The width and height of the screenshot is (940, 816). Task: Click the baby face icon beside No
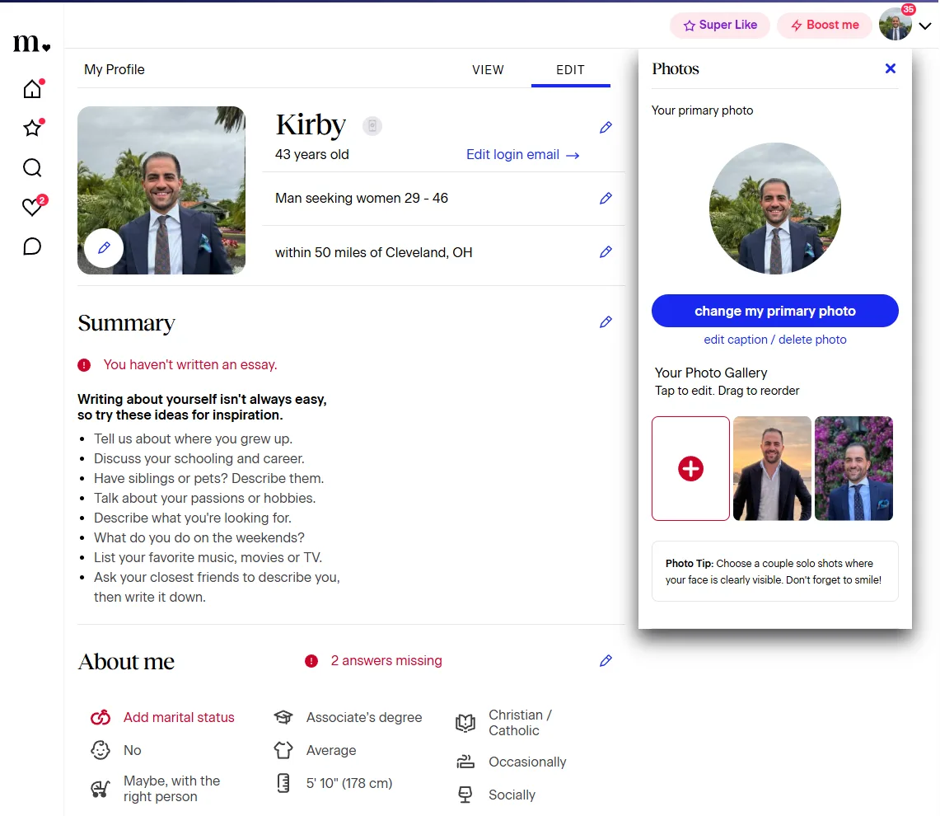[x=101, y=750]
